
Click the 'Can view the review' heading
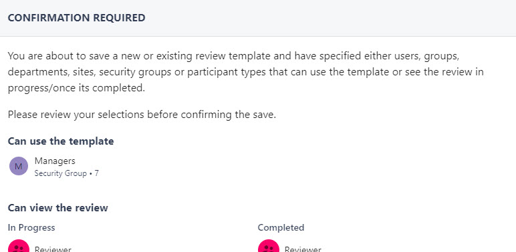coord(58,208)
